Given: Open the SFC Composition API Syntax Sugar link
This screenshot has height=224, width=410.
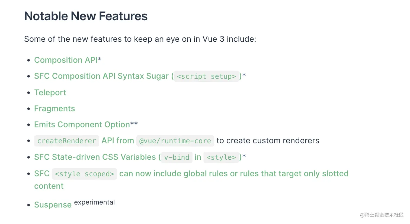Looking at the screenshot, I should [x=101, y=76].
